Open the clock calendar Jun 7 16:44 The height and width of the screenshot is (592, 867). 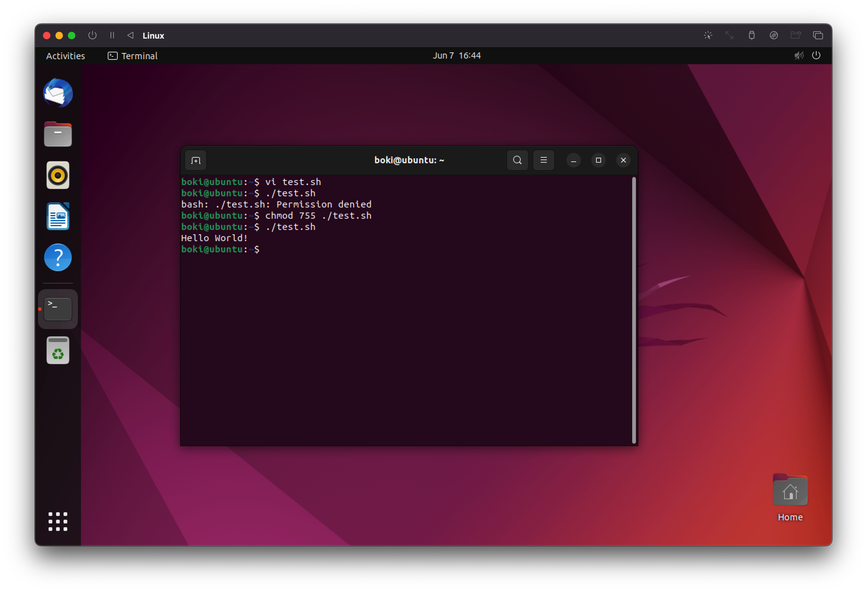point(457,55)
